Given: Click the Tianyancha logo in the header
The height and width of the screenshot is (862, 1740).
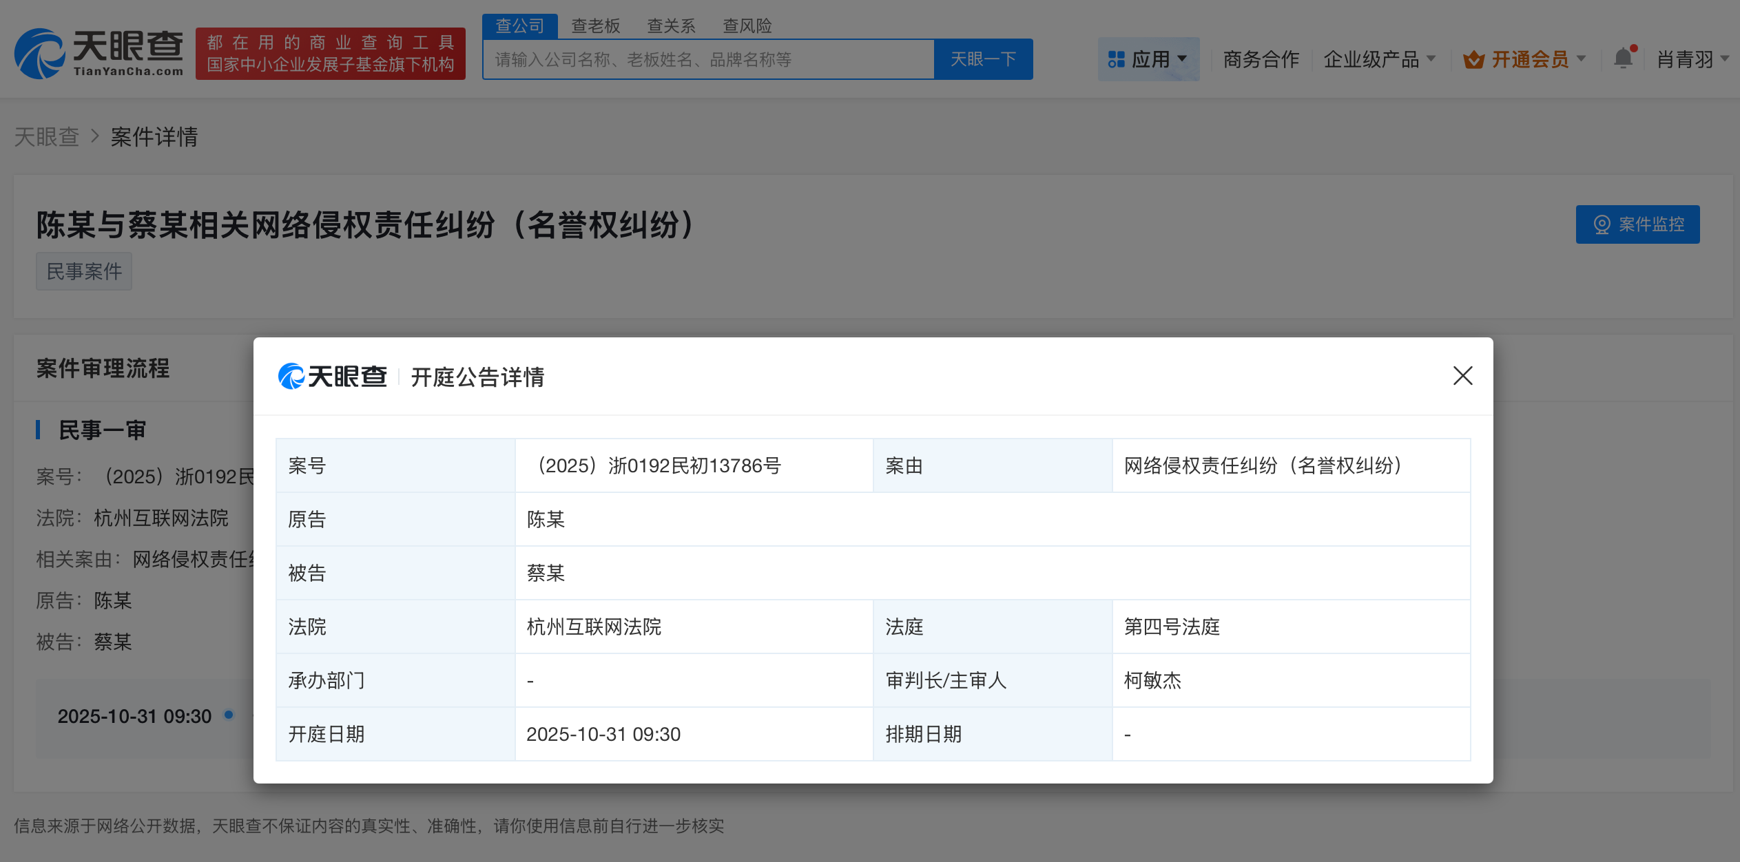Looking at the screenshot, I should (100, 52).
